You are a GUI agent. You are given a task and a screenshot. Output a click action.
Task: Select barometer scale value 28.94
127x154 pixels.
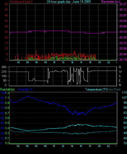(123, 54)
